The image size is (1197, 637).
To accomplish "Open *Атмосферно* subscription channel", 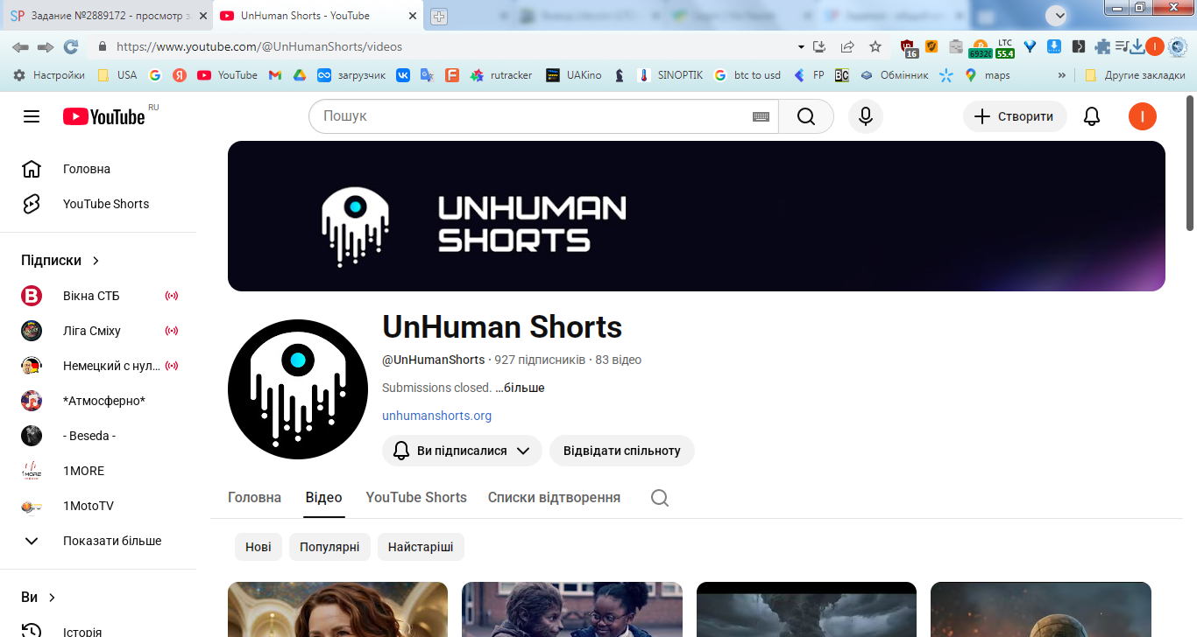I will 98,401.
